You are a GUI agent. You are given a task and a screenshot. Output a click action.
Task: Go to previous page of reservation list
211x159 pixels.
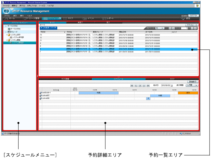tap(173, 28)
